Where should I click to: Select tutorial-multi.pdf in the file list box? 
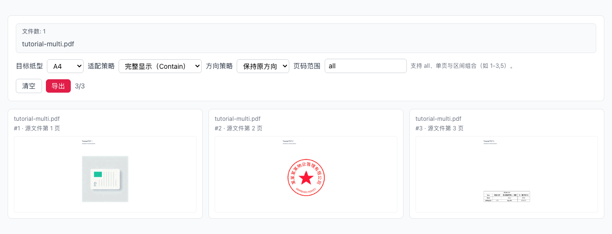click(48, 44)
